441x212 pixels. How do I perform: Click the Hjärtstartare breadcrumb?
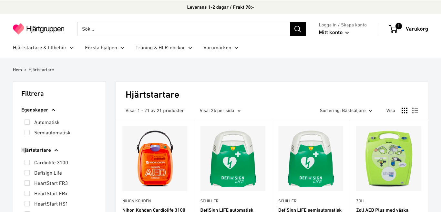click(41, 70)
